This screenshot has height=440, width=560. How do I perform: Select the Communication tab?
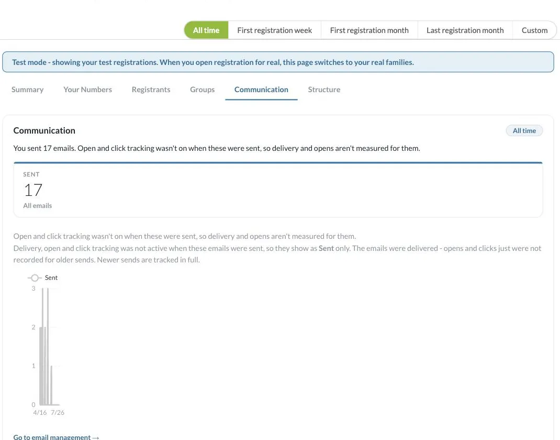pos(261,90)
